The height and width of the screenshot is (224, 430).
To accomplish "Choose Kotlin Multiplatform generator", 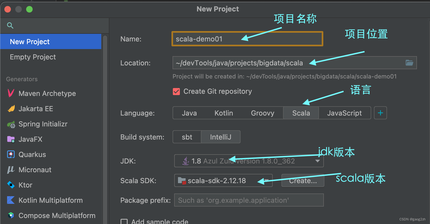I will coord(51,200).
